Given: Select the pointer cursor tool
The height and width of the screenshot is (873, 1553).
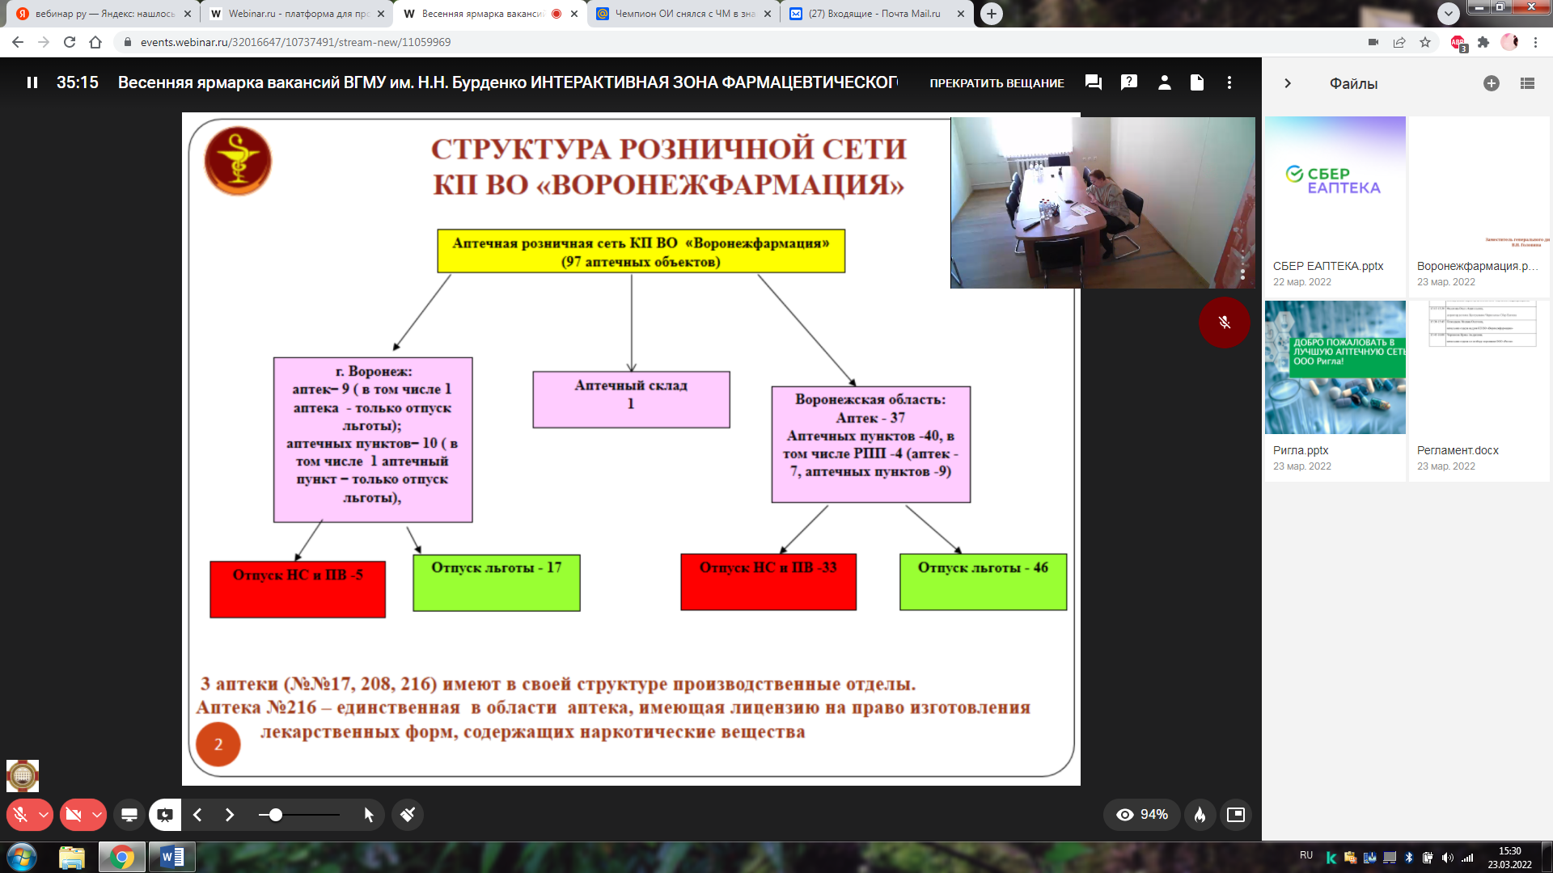Looking at the screenshot, I should point(369,815).
